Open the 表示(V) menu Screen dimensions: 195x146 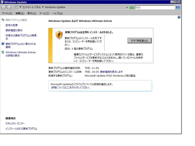[x=32, y=13]
